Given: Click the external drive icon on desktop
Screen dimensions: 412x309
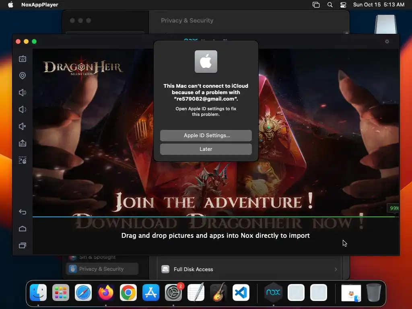Looking at the screenshot, I should pyautogui.click(x=385, y=24).
